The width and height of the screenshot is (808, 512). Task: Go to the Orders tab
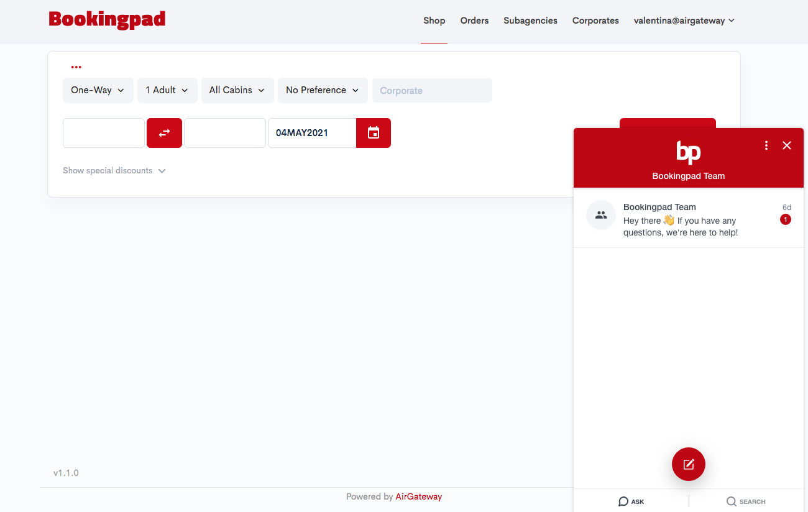(474, 21)
